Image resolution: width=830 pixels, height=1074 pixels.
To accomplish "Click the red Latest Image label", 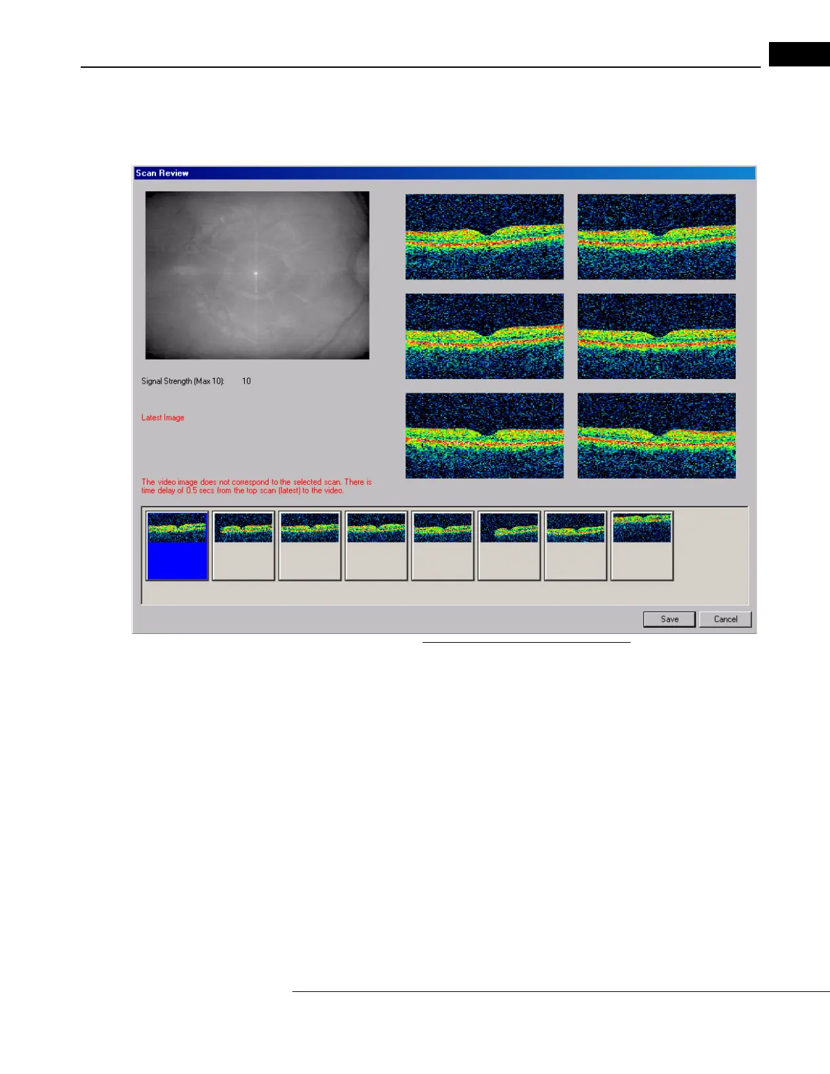I will click(x=163, y=418).
